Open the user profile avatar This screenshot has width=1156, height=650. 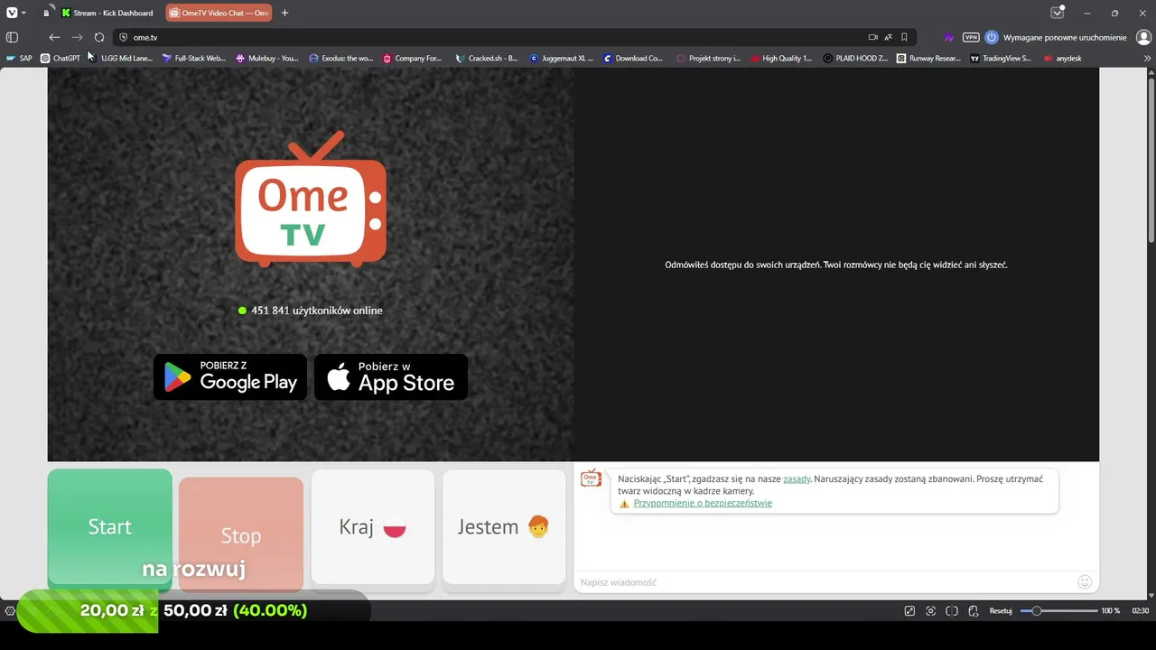1143,37
